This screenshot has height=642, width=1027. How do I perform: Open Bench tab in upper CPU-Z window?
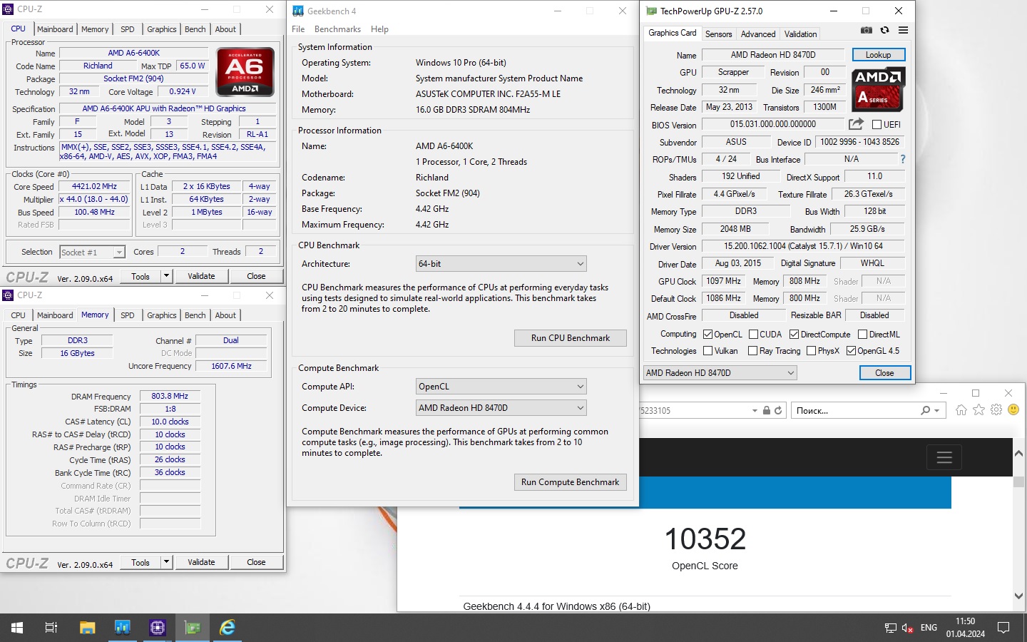click(195, 29)
